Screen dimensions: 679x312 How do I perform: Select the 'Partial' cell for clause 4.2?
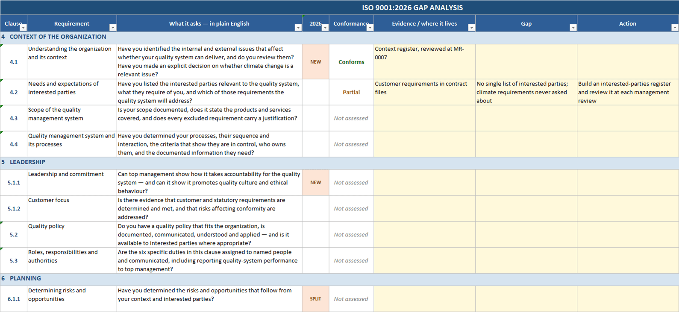[351, 92]
